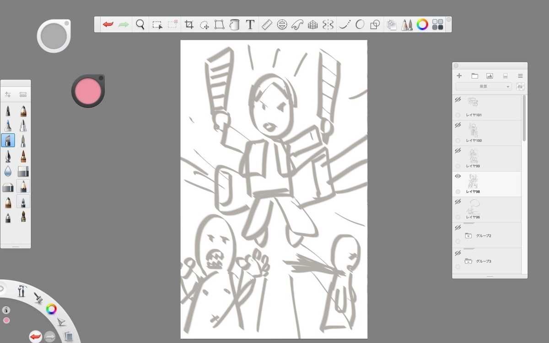Open the Brush Library icon in palette
The image size is (549, 343).
(x=23, y=95)
